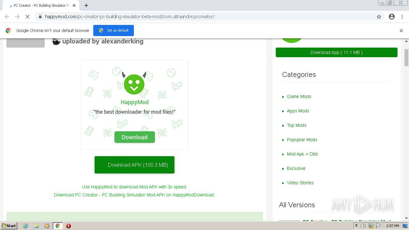
Task: Click the HappyMod slogan 'the best downloader' text
Action: 135,112
